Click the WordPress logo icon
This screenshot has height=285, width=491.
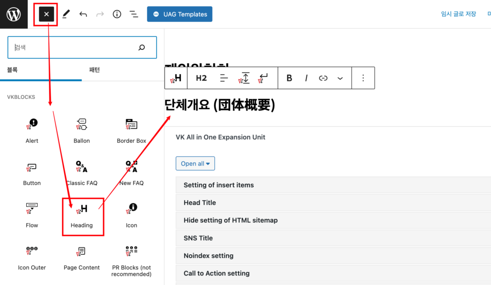(13, 14)
